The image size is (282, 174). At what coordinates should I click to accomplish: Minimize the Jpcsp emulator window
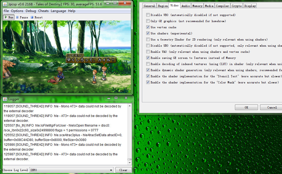coord(107,3)
